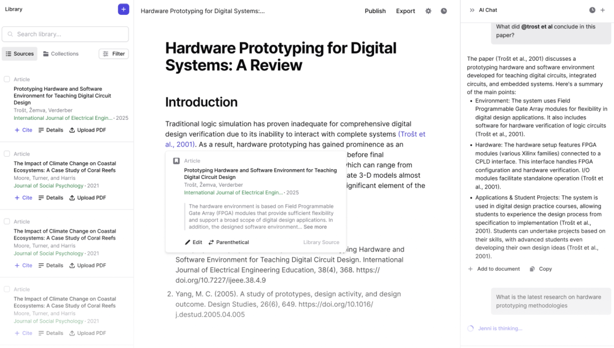Click the purple plus add-source button
This screenshot has width=614, height=348.
[123, 9]
